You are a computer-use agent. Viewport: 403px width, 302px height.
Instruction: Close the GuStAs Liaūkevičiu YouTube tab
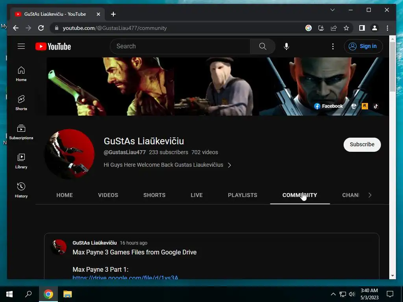[x=98, y=14]
